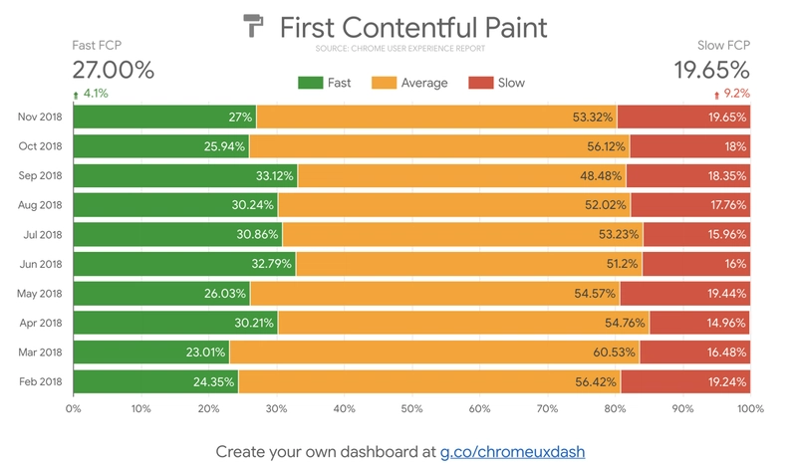This screenshot has width=797, height=471.
Task: Select the Nov 2018 green 27% bar segment
Action: click(164, 117)
